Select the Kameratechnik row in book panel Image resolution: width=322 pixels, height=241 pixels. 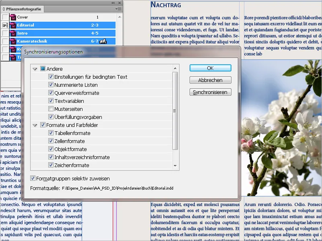tap(62, 41)
